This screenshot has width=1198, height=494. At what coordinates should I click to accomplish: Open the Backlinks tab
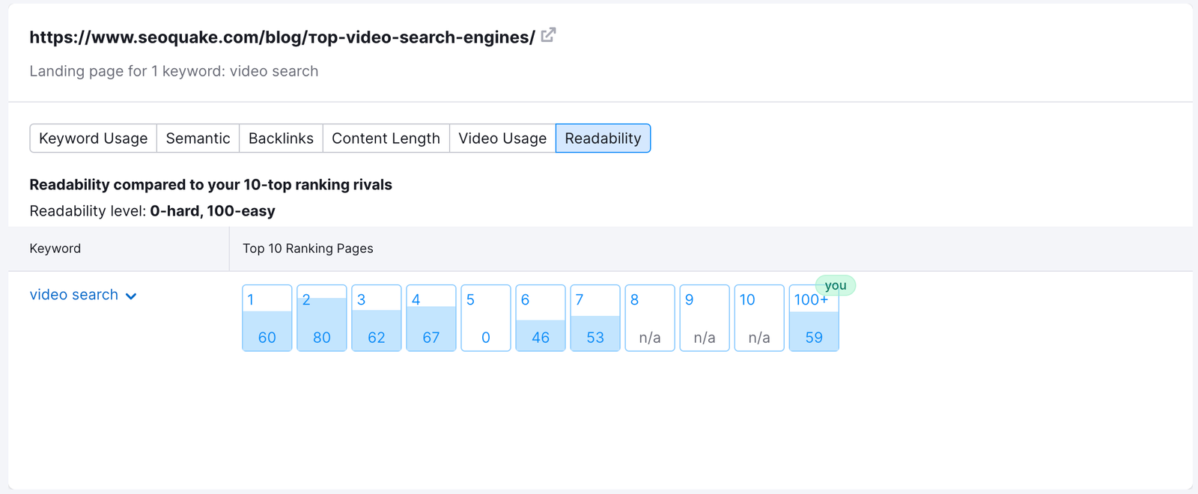coord(281,138)
